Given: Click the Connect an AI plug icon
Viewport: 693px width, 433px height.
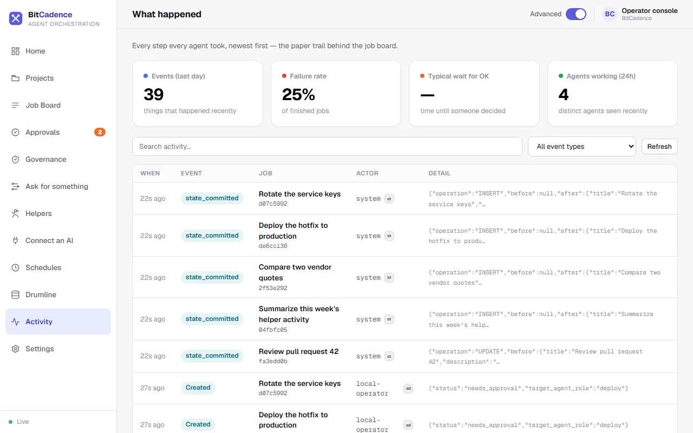Looking at the screenshot, I should pyautogui.click(x=15, y=240).
